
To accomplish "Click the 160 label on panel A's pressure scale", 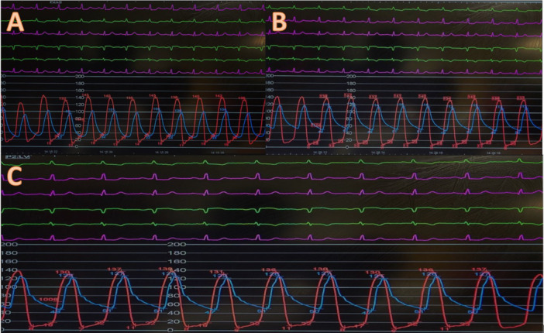I will 80,91.
